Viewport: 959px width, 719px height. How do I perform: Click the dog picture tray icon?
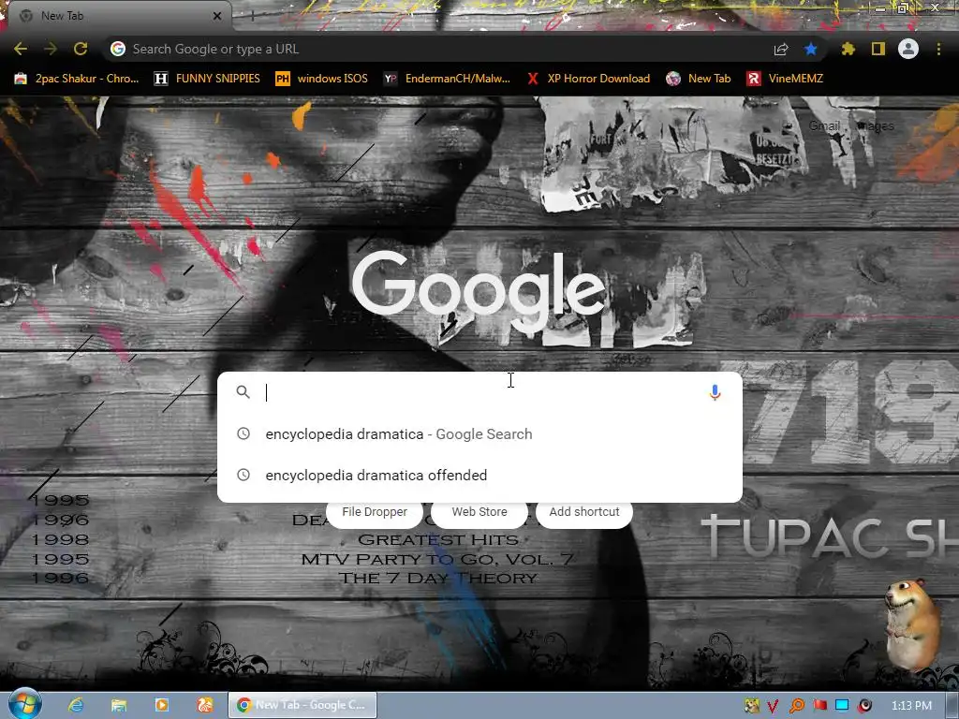[752, 706]
